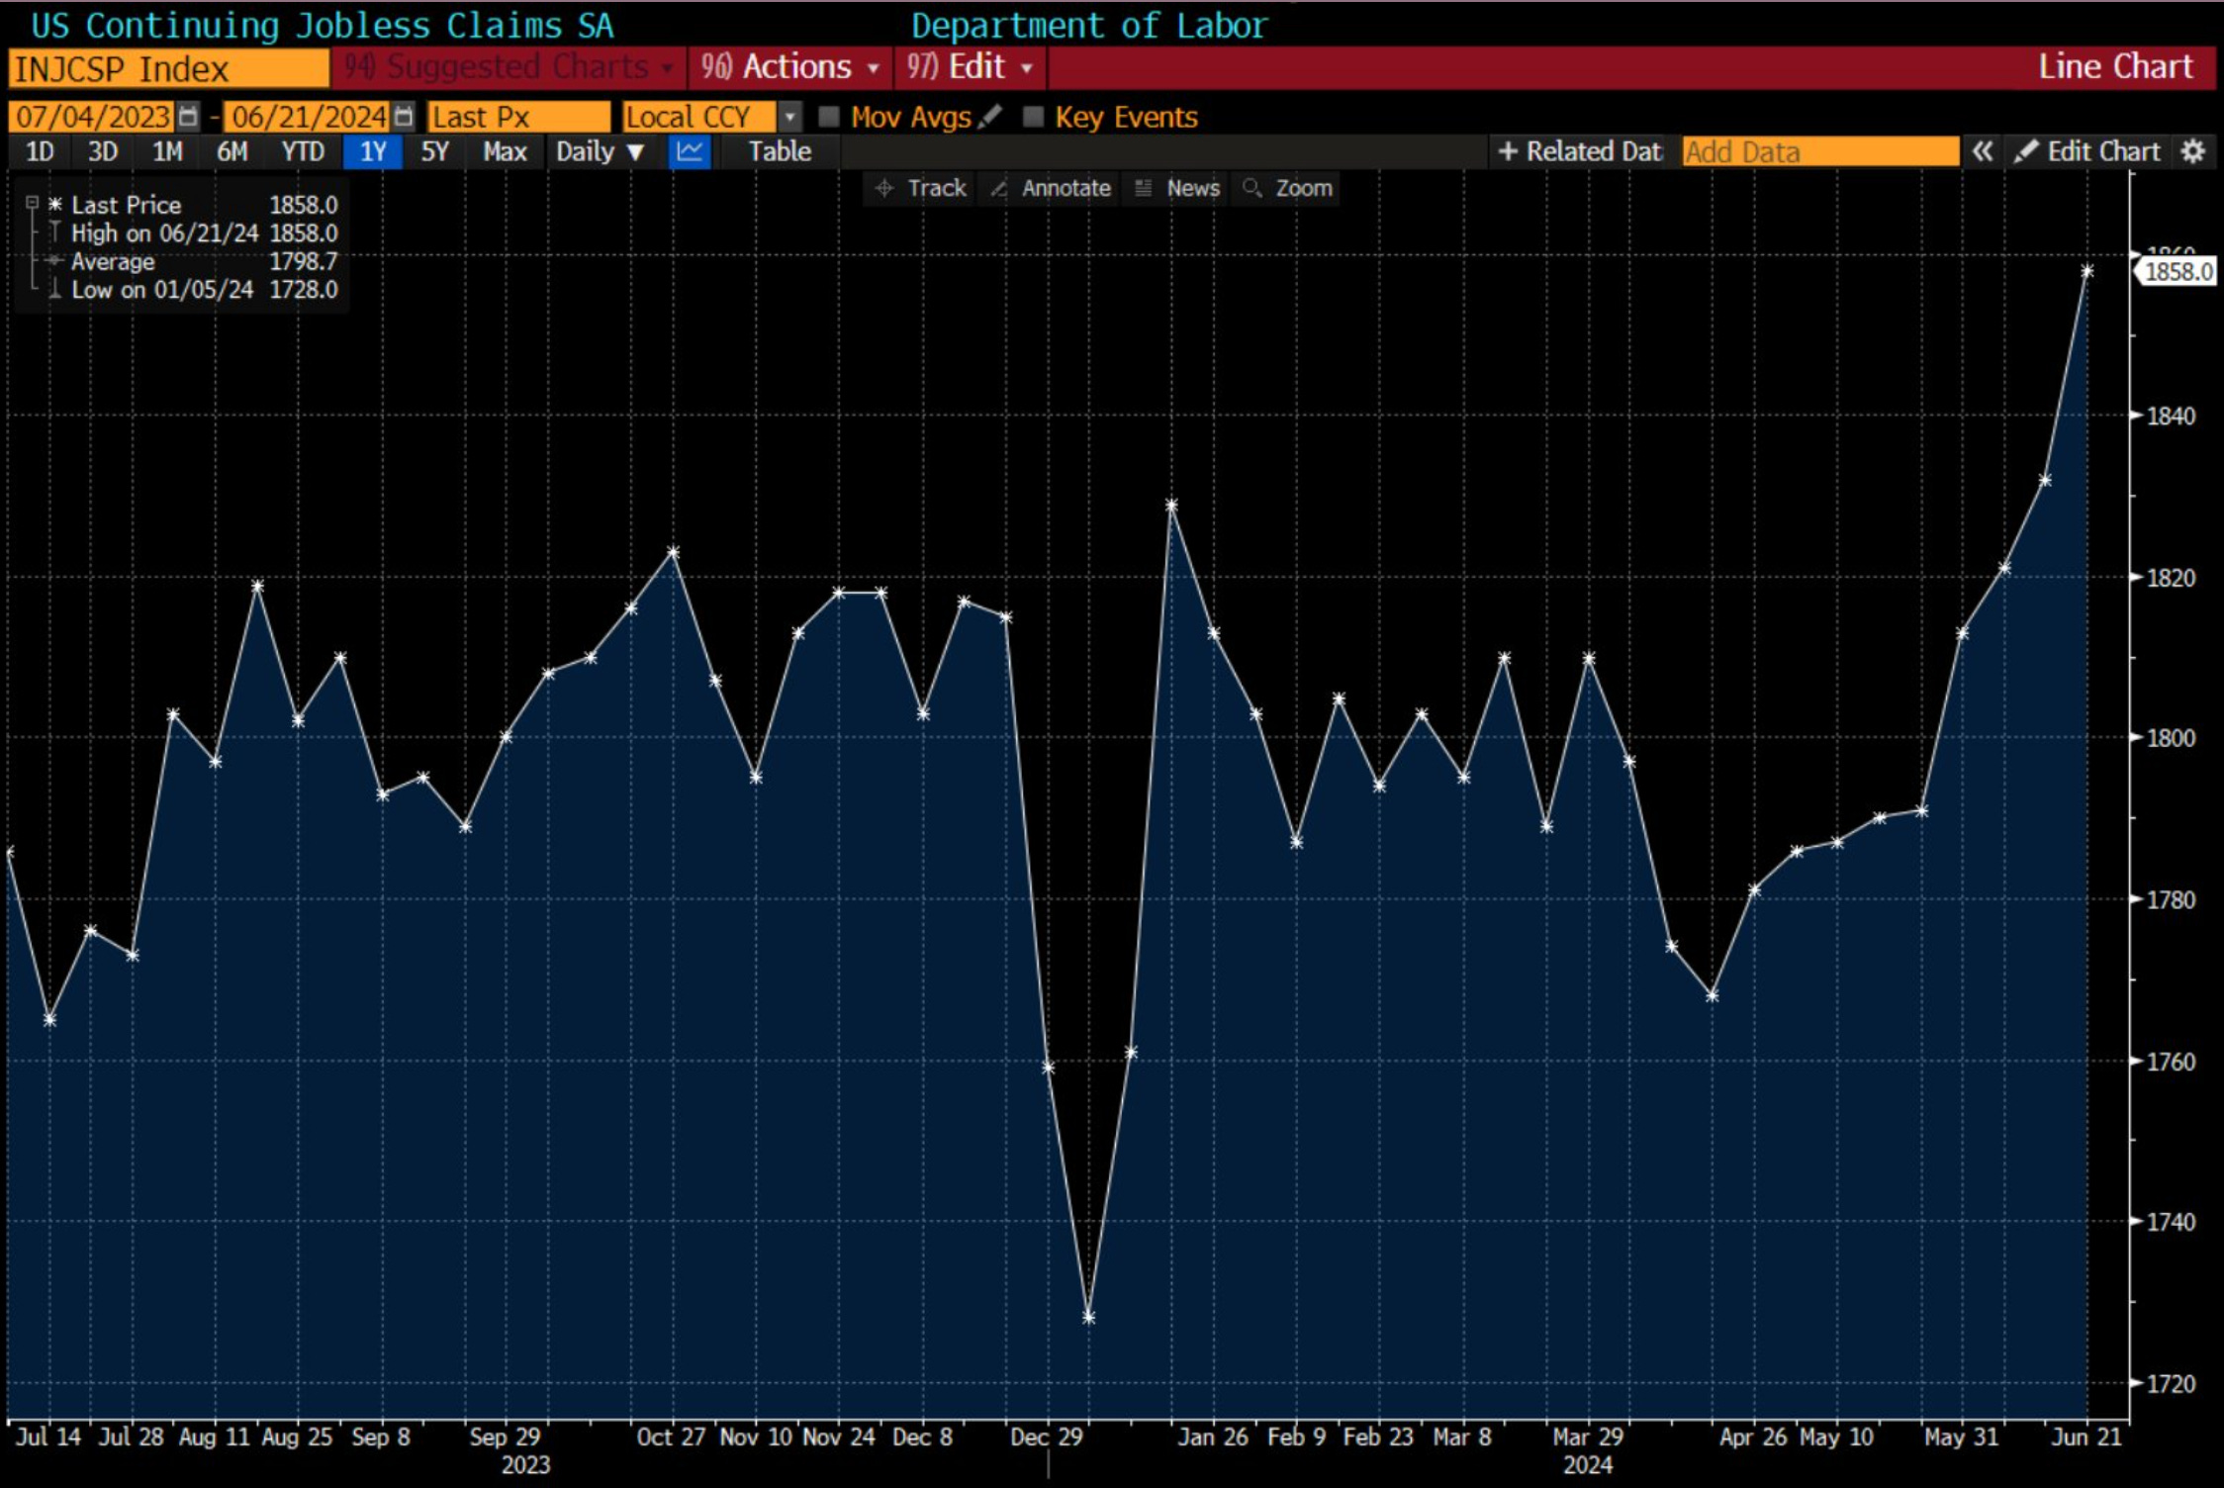Open the Actions menu

[x=789, y=67]
